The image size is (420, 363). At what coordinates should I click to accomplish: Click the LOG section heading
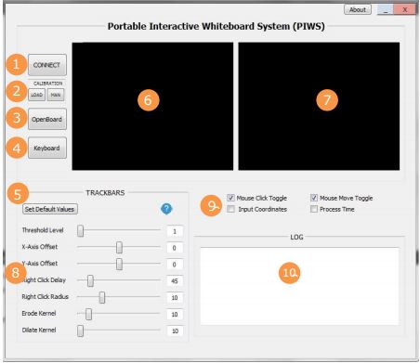click(296, 237)
